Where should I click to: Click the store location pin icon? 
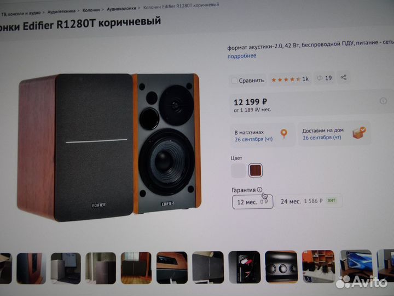click(283, 134)
